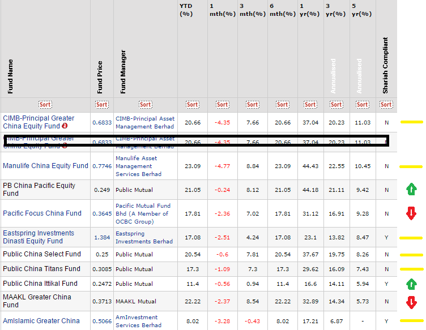Click the 44.43 one-year return value
The image size is (426, 330).
click(310, 166)
